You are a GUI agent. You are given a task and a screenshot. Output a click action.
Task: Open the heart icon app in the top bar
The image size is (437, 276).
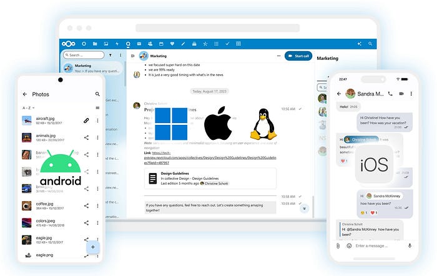(172, 44)
